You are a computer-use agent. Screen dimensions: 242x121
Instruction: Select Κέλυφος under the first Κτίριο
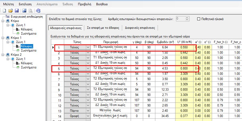point(27,29)
